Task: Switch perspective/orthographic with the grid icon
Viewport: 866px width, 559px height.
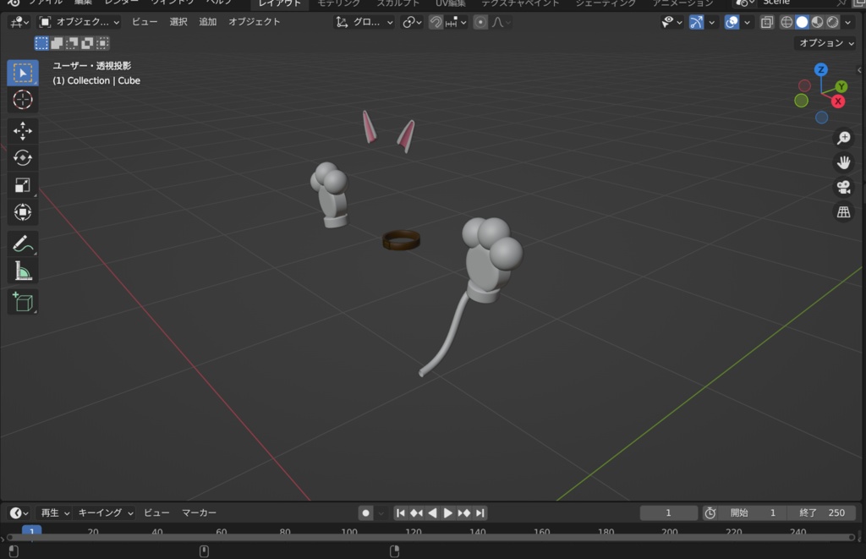Action: [x=843, y=211]
